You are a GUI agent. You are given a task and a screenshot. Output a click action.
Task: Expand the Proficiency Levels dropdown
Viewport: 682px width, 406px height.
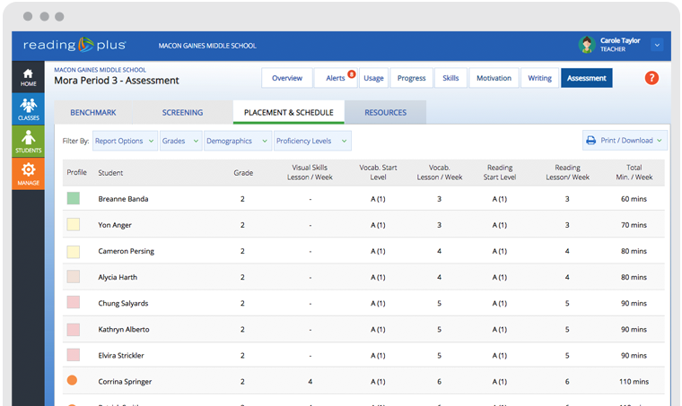pyautogui.click(x=311, y=141)
